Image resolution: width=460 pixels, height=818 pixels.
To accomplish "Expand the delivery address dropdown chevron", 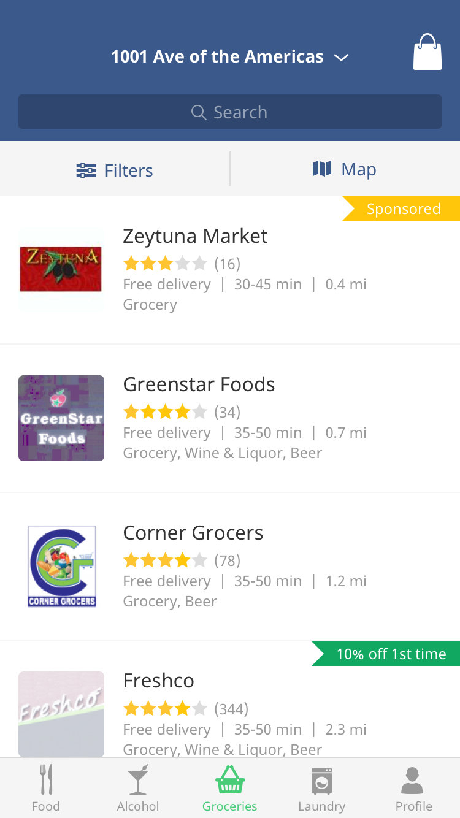I will pos(341,58).
